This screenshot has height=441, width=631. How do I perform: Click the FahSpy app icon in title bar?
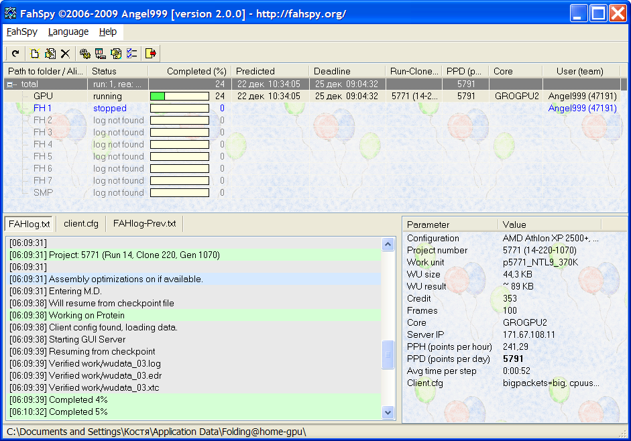(10, 13)
